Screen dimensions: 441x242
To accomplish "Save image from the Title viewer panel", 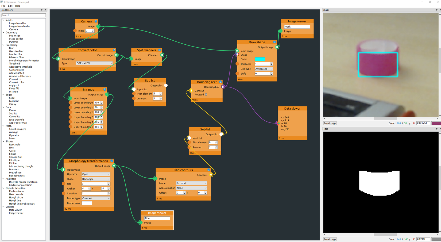I will (x=330, y=239).
